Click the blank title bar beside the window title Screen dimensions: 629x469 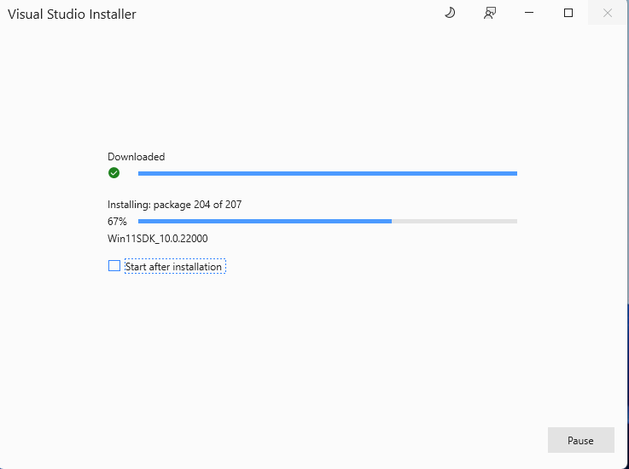click(x=288, y=14)
